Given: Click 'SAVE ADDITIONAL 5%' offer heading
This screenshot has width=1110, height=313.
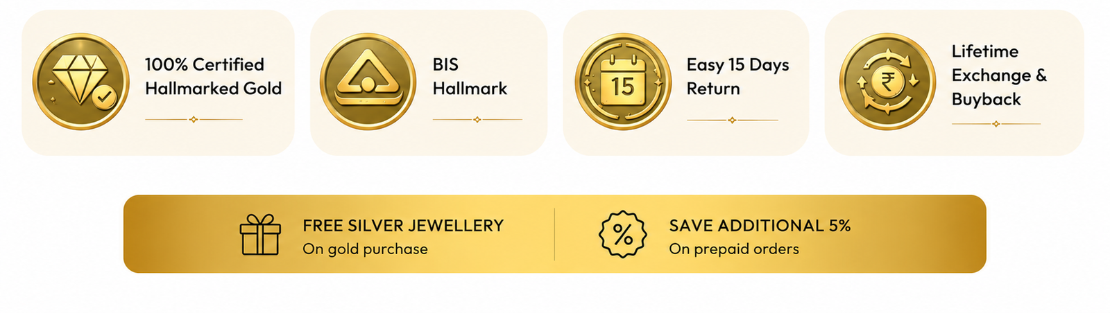Looking at the screenshot, I should point(760,226).
